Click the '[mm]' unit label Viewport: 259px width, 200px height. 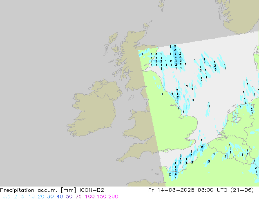(69, 190)
